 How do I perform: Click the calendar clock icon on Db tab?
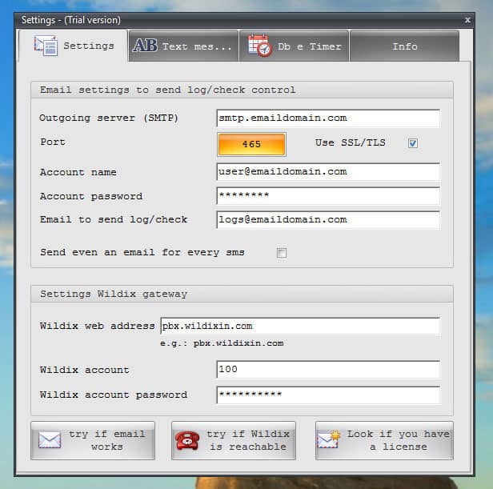click(x=259, y=46)
